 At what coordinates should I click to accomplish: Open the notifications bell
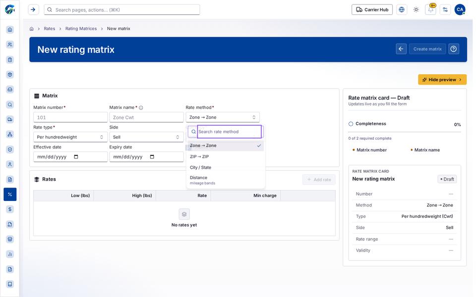pos(430,10)
